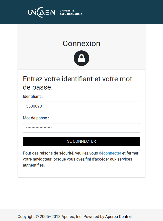The height and width of the screenshot is (221, 163).
Task: Click the Connexion heading
Action: [81, 43]
